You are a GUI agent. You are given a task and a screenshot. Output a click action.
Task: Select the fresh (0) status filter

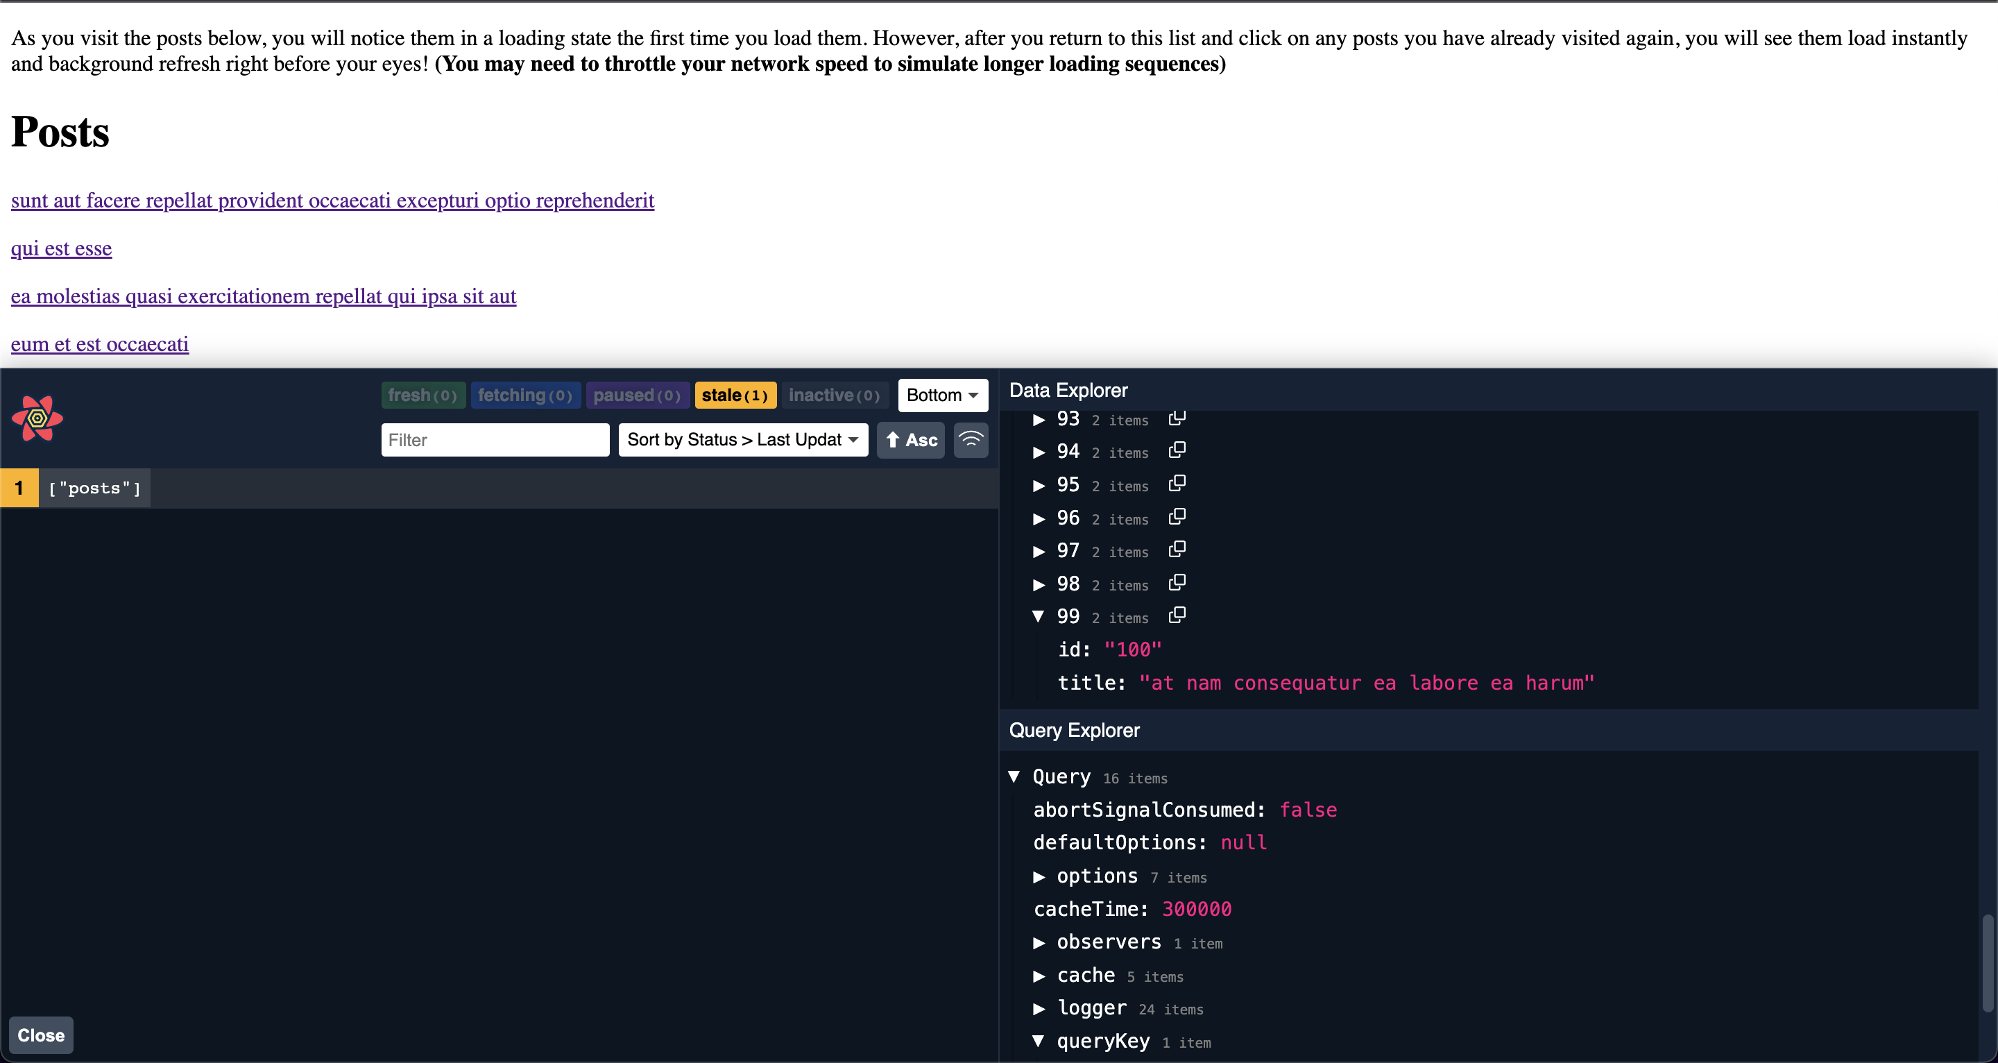pos(422,395)
